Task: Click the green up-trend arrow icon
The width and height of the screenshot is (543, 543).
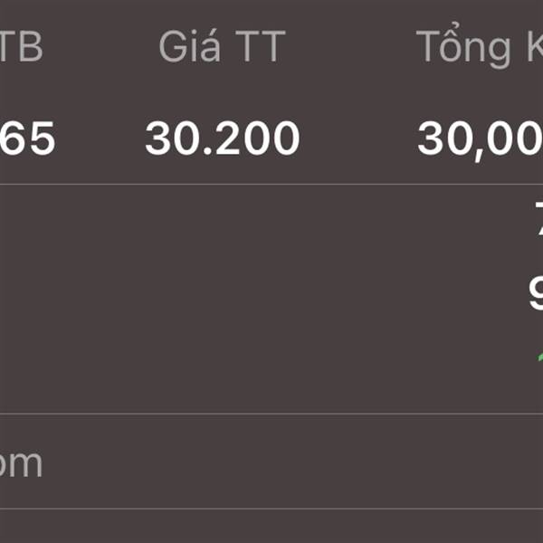Action: pos(540,357)
